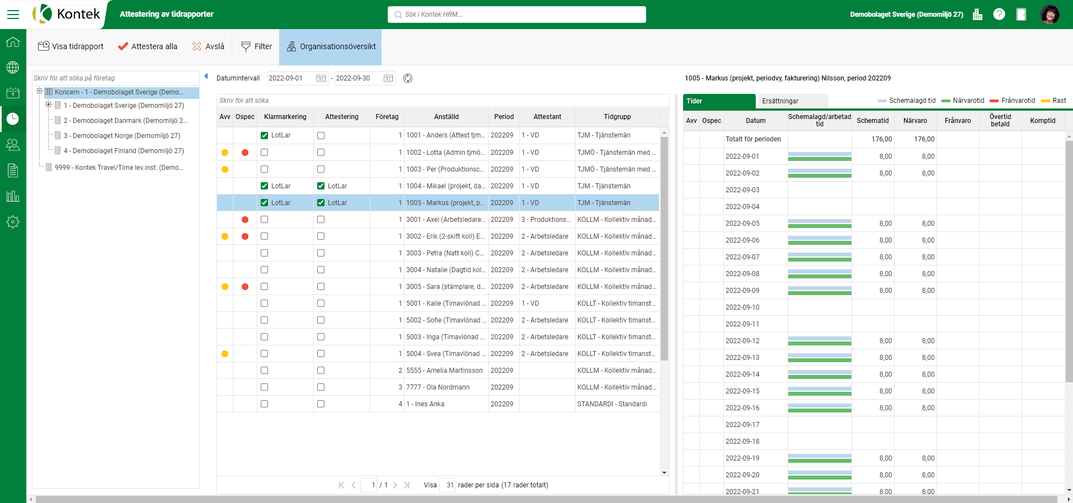The height and width of the screenshot is (503, 1073).
Task: Open start date calendar picker
Action: (x=321, y=78)
